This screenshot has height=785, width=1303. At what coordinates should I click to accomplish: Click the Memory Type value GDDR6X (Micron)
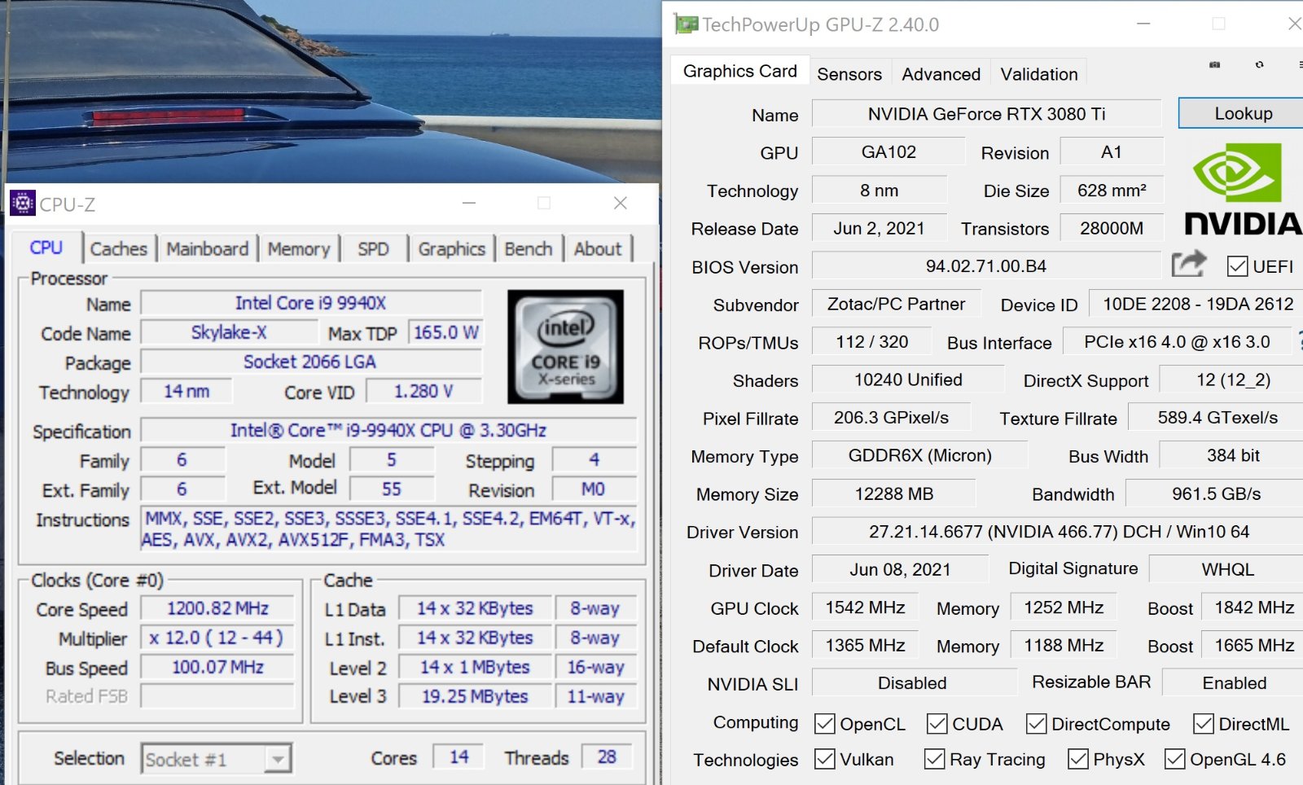(x=920, y=455)
